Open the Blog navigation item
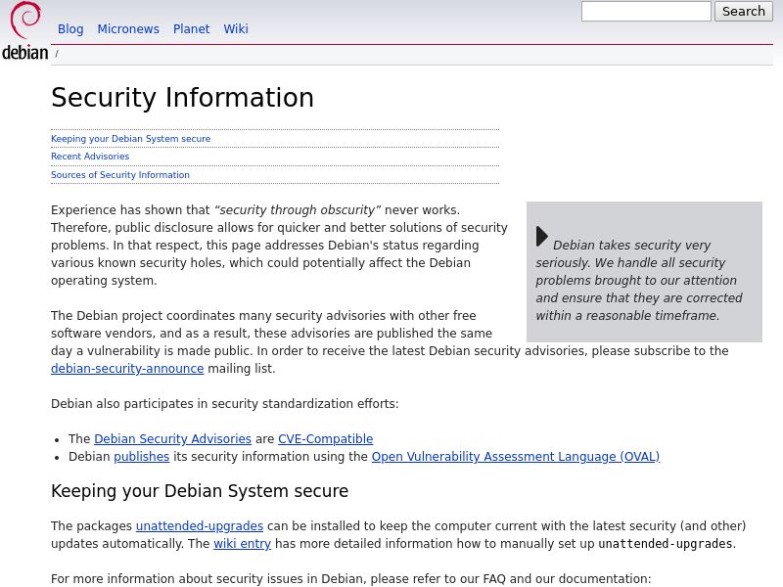This screenshot has height=587, width=783. [x=70, y=29]
